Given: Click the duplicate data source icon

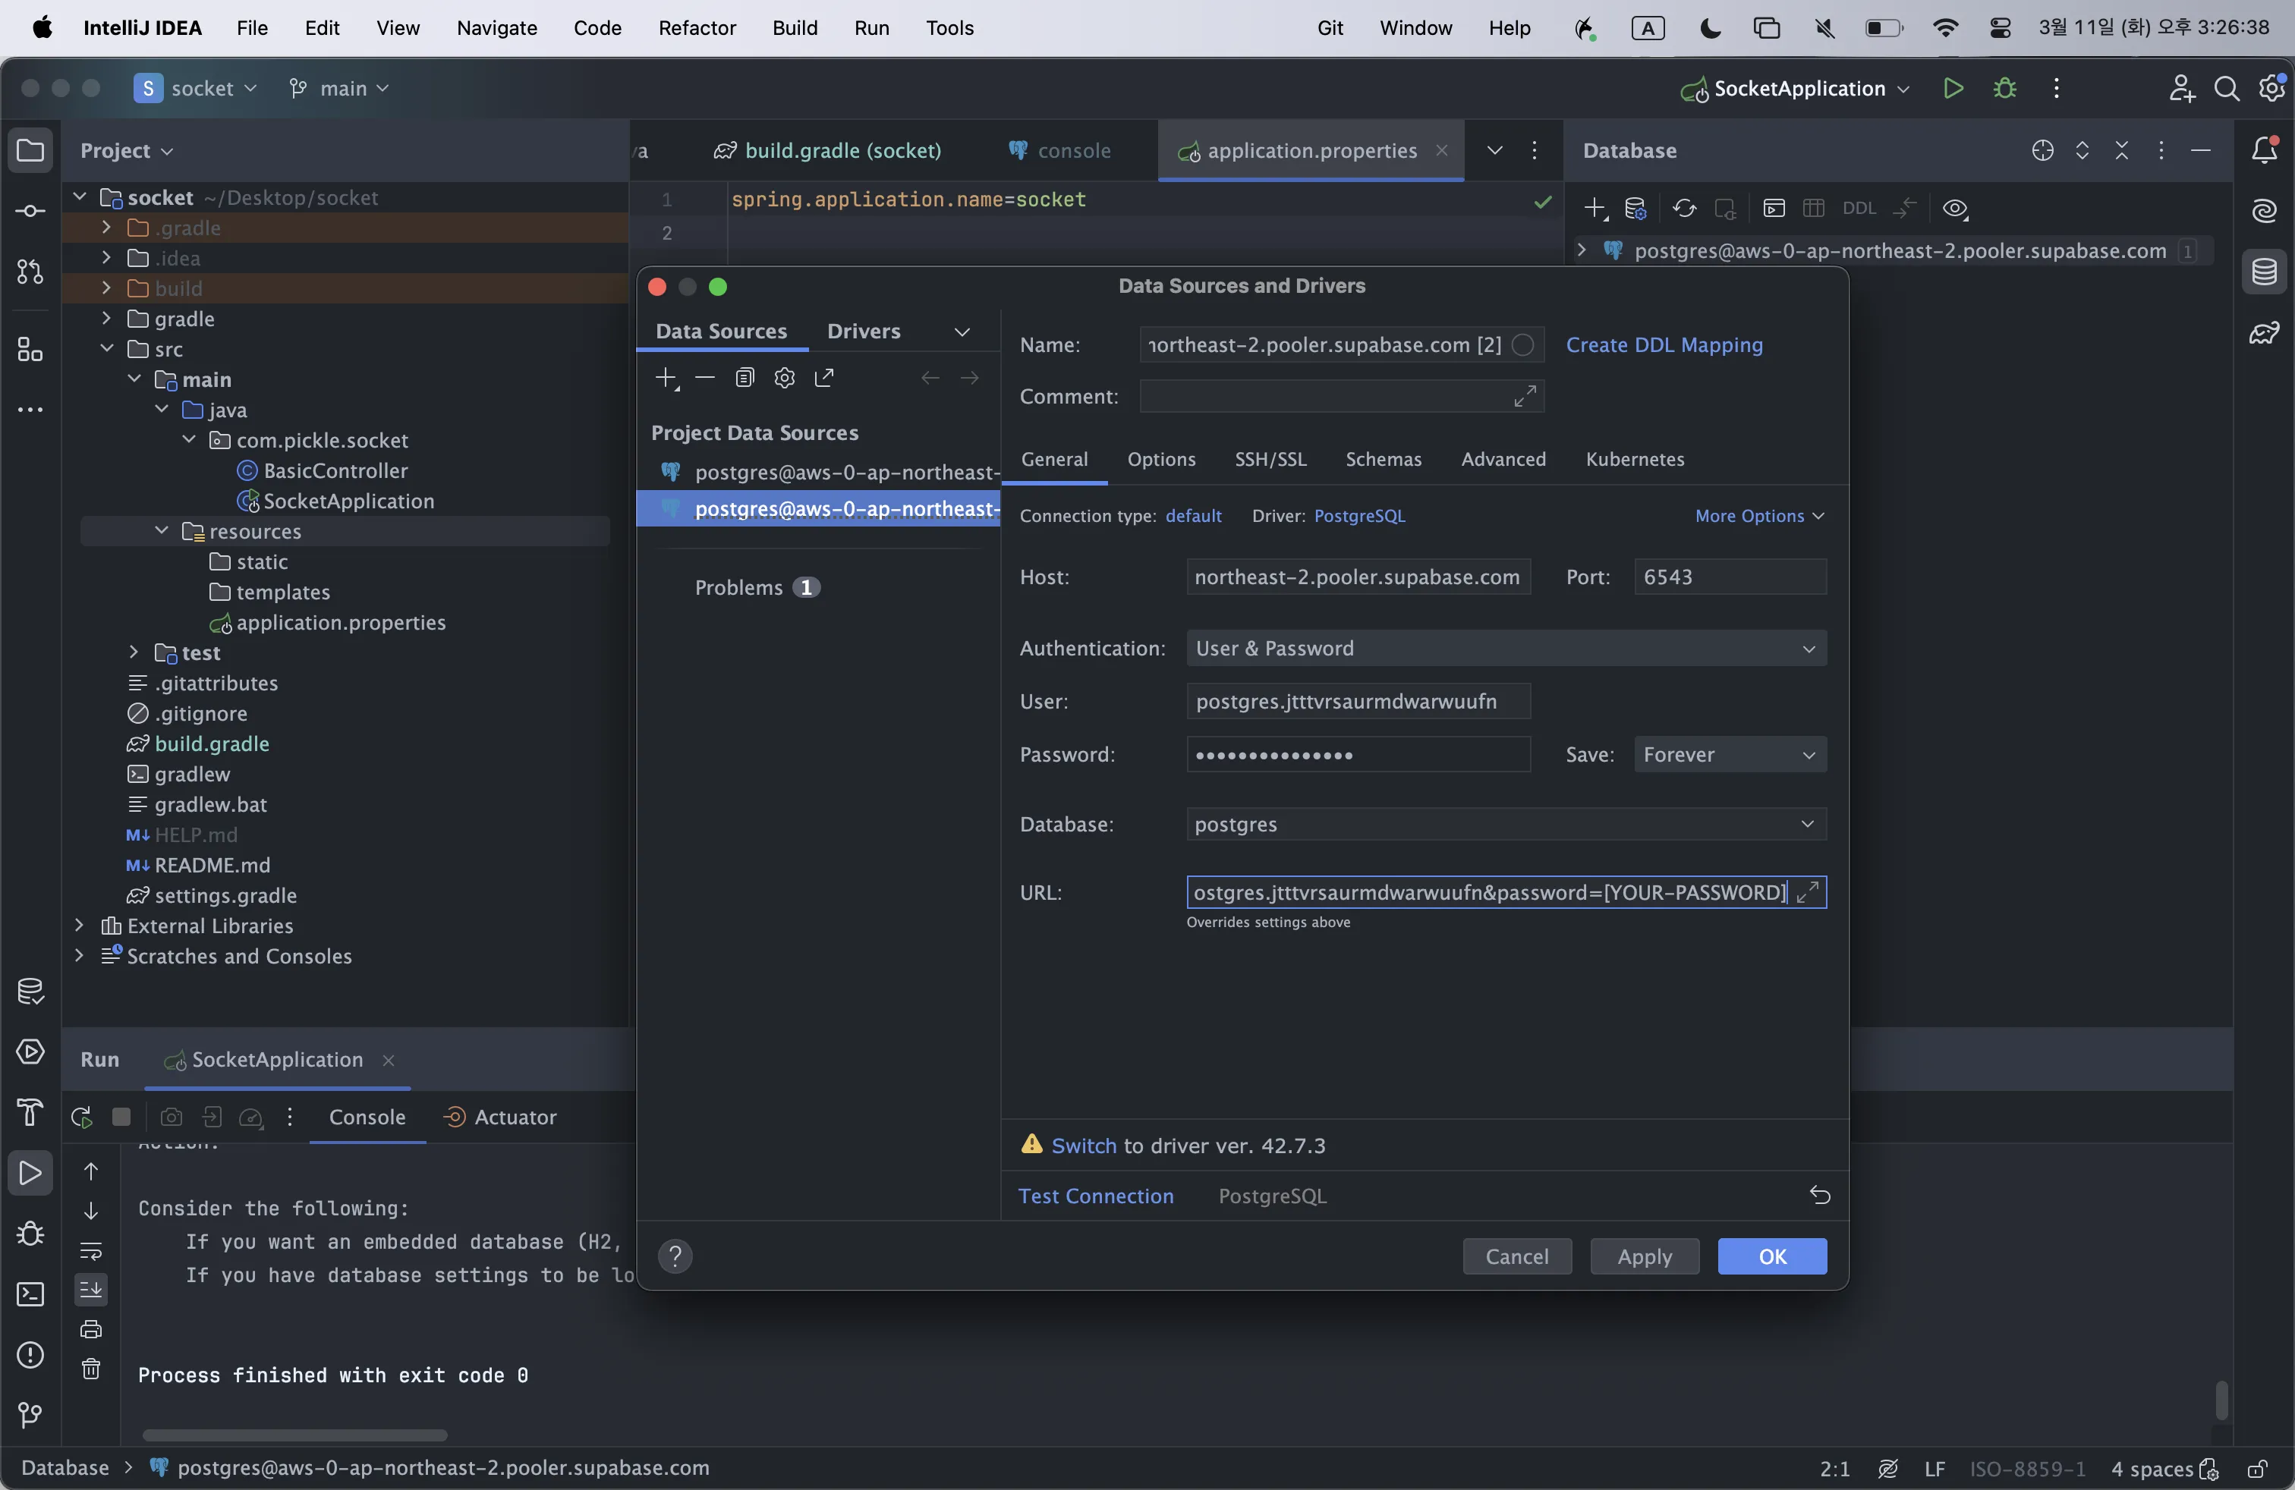Looking at the screenshot, I should [x=745, y=378].
